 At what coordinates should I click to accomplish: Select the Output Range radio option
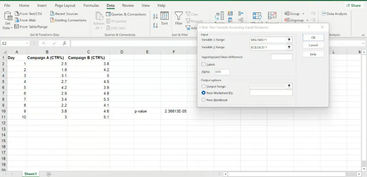(x=203, y=86)
